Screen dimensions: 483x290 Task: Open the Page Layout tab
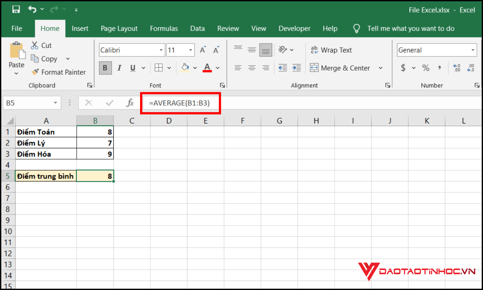click(119, 28)
